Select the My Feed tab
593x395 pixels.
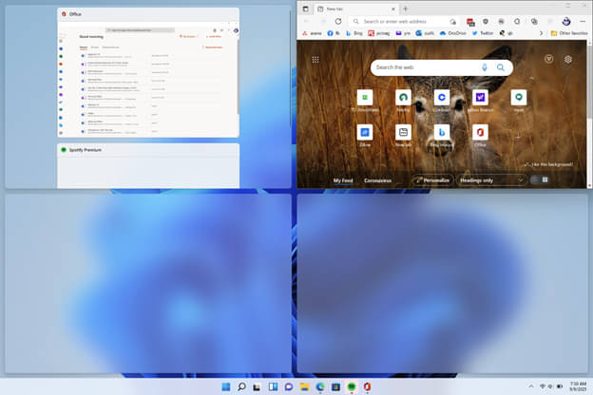[x=343, y=180]
